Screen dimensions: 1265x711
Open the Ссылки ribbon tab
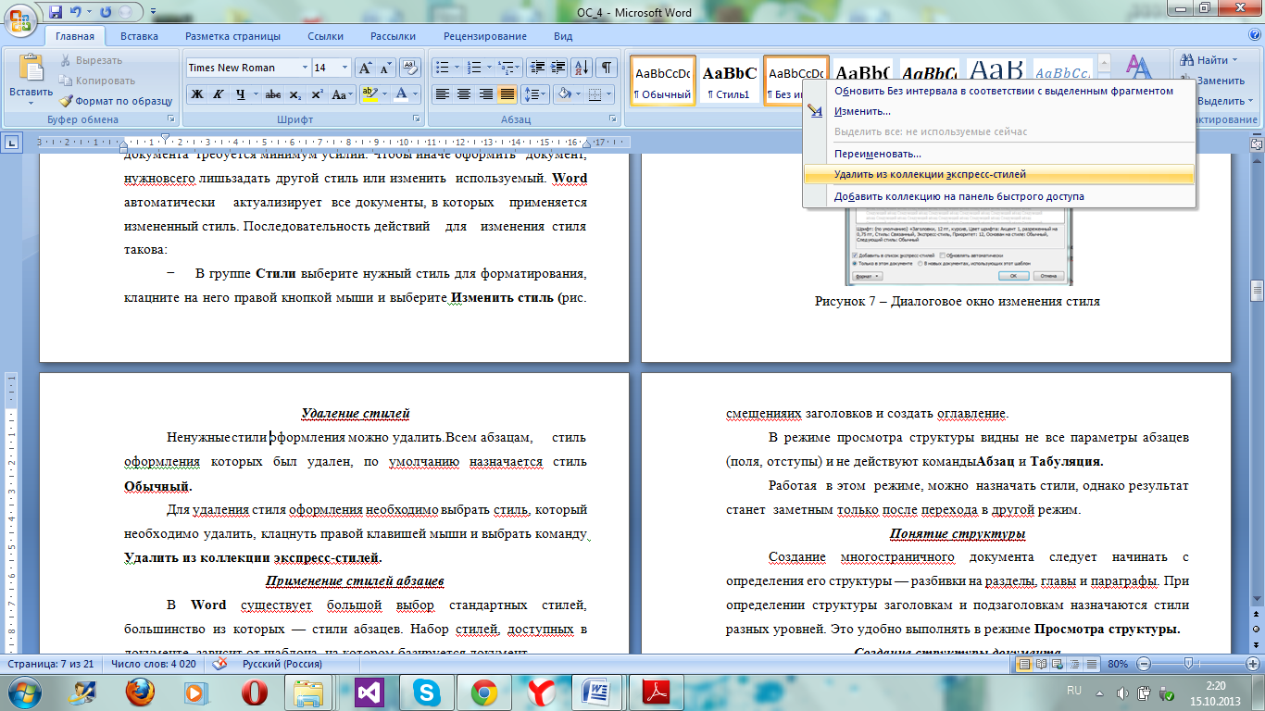click(326, 36)
